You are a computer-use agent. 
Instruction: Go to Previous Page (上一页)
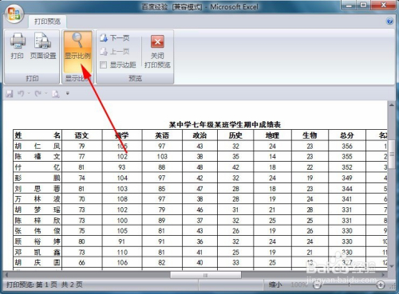(115, 51)
